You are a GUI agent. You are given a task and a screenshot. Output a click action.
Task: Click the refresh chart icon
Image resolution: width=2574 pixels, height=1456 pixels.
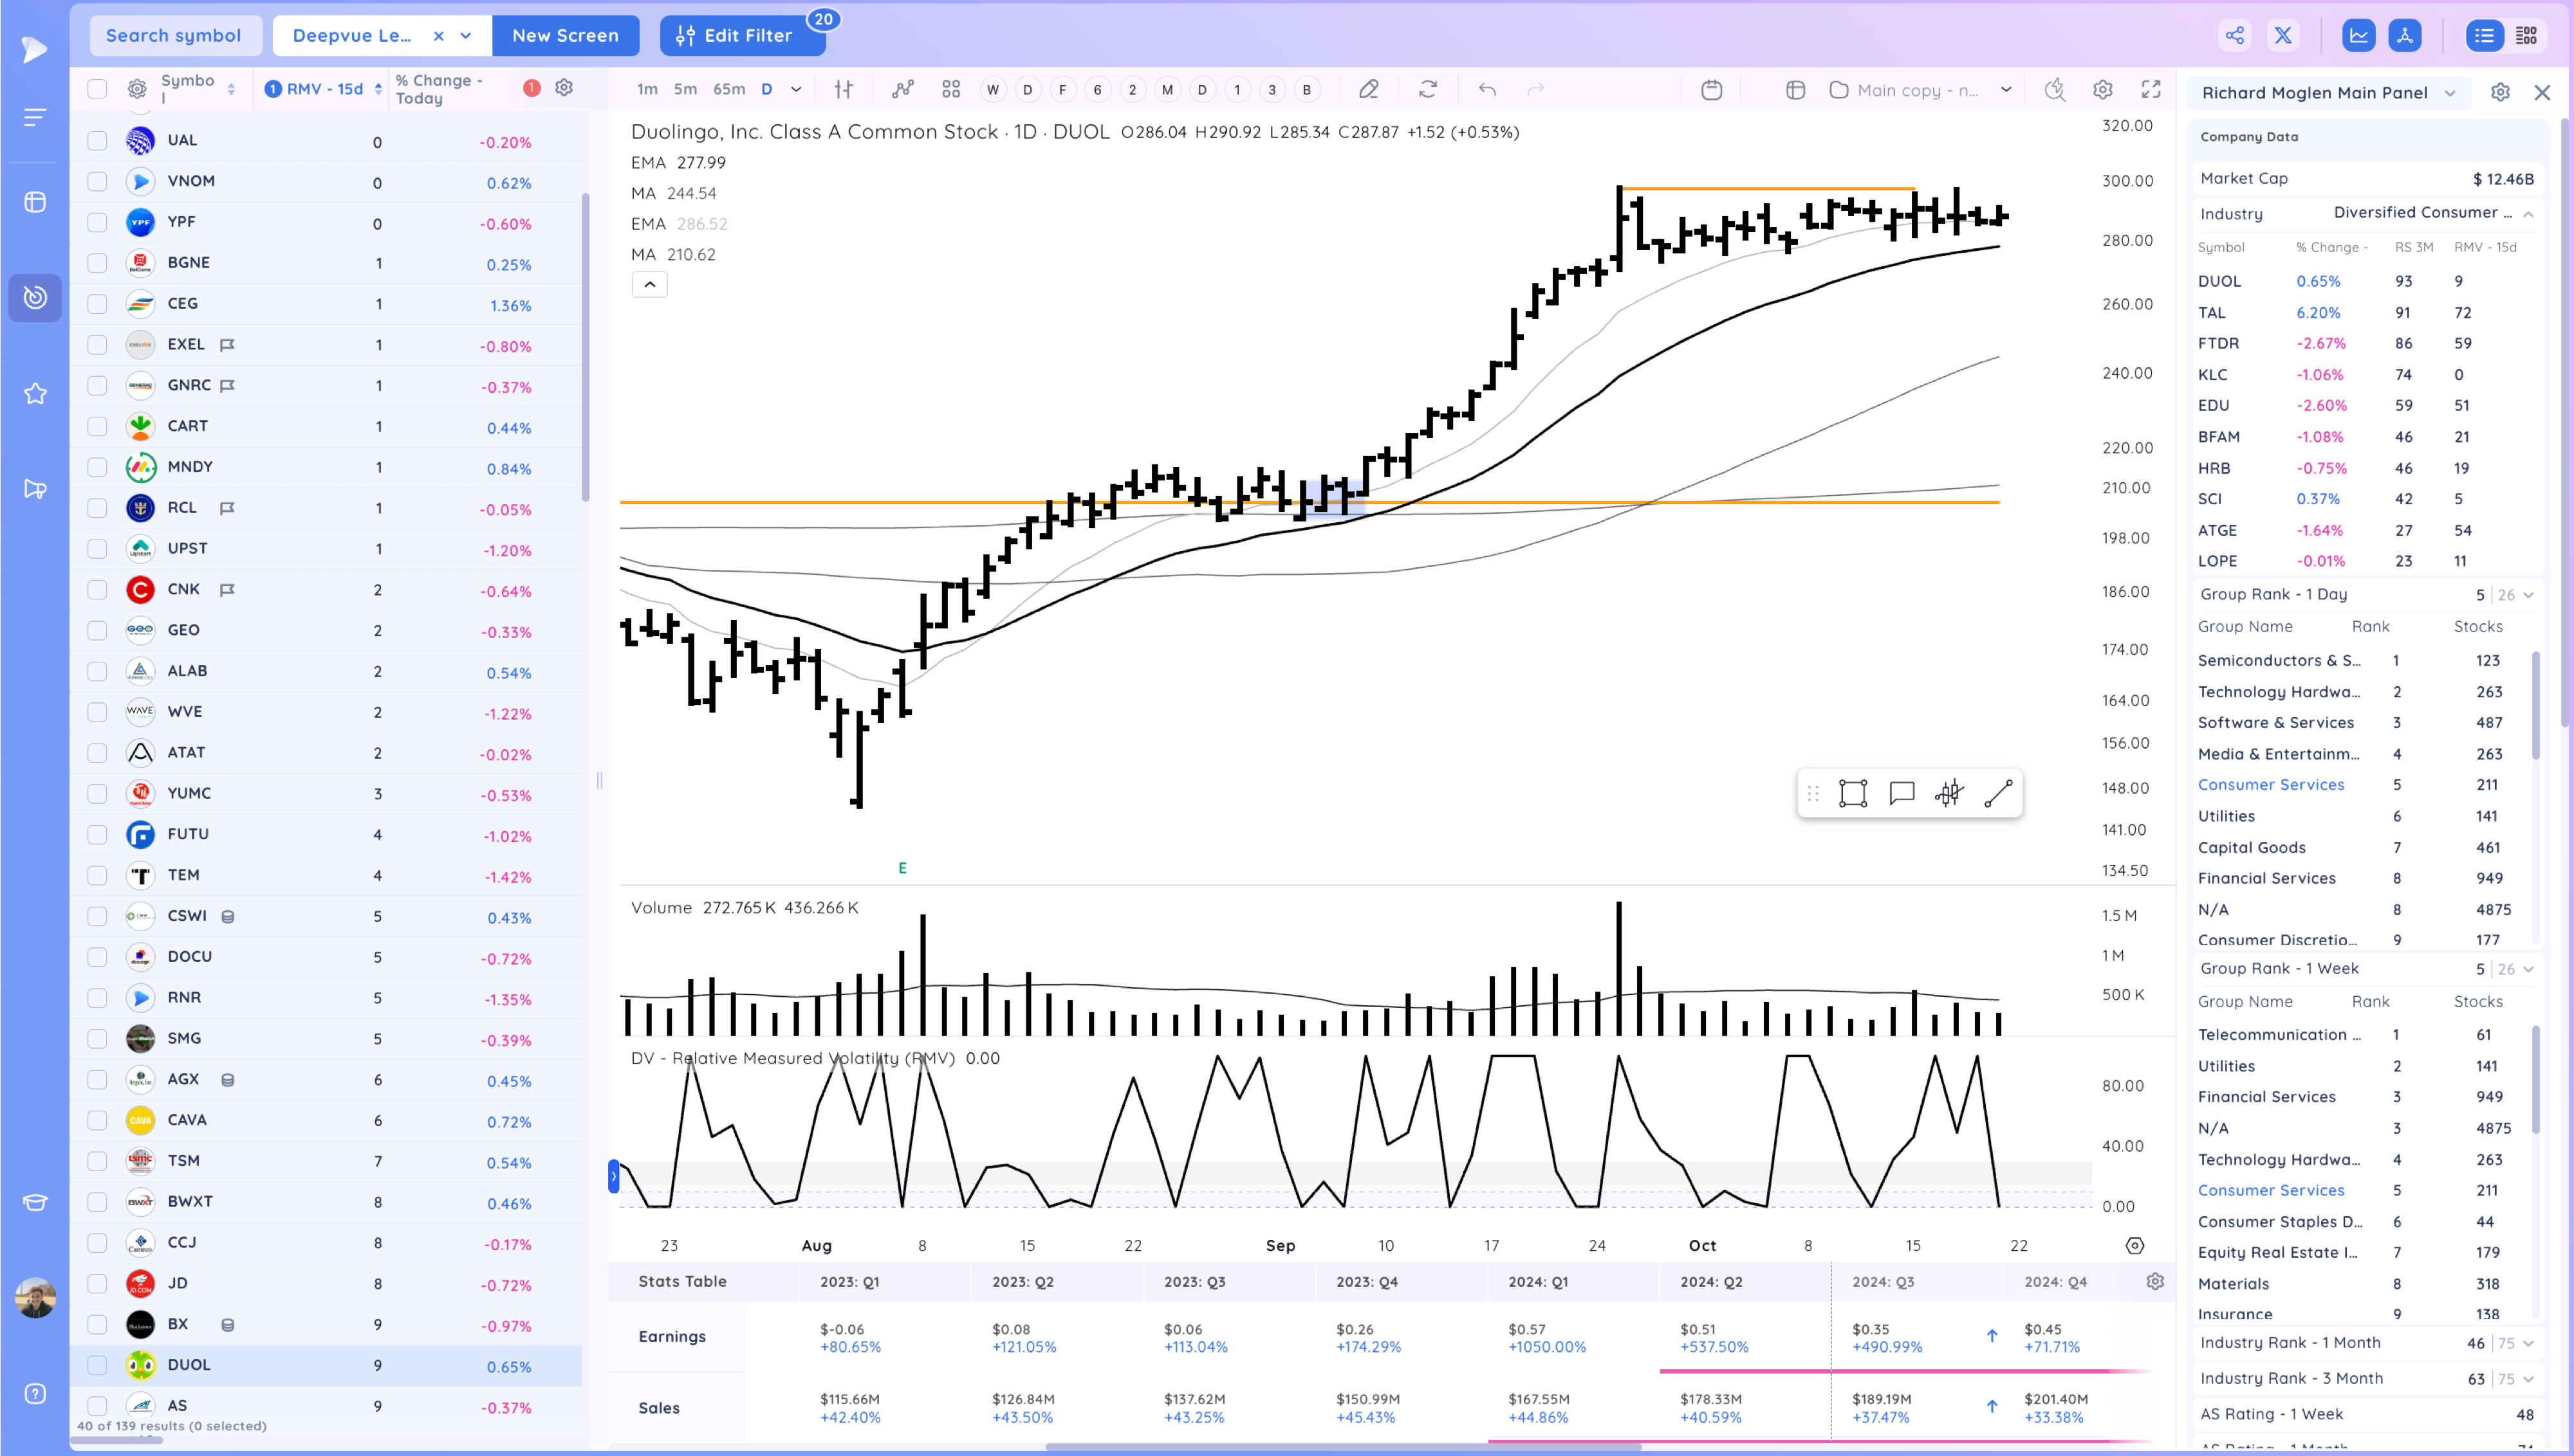click(1427, 90)
